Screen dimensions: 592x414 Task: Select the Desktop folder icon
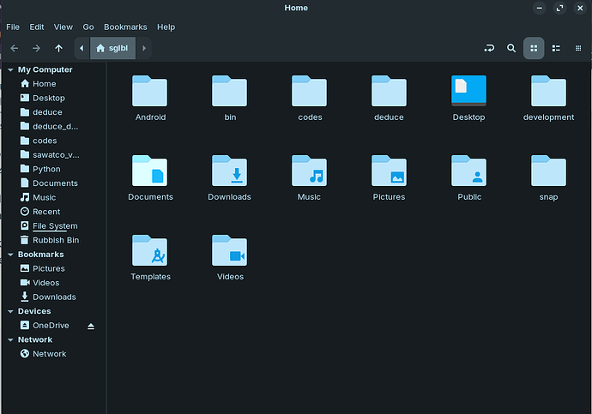(468, 92)
